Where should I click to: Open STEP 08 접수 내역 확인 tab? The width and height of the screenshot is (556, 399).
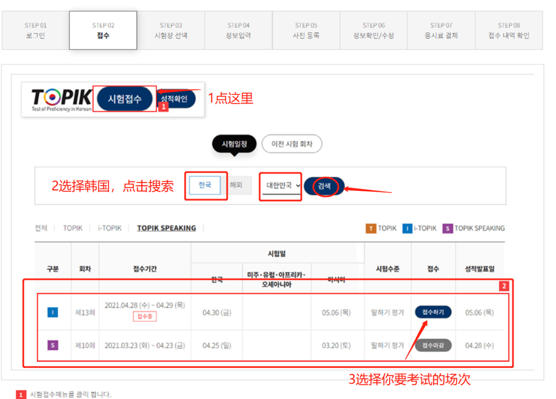(509, 30)
